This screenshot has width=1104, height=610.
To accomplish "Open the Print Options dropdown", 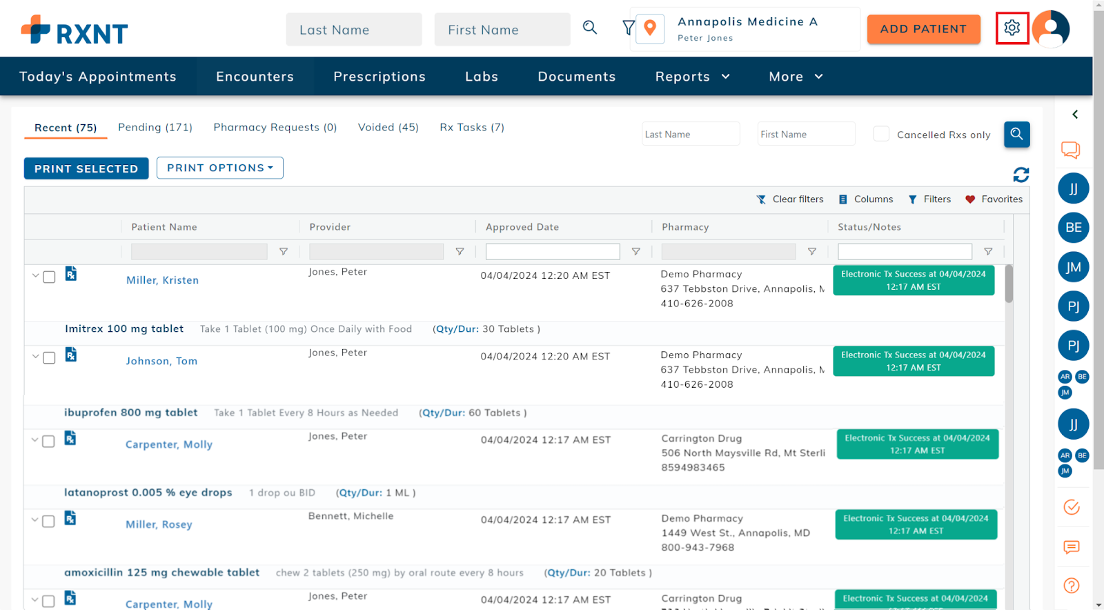I will [219, 168].
